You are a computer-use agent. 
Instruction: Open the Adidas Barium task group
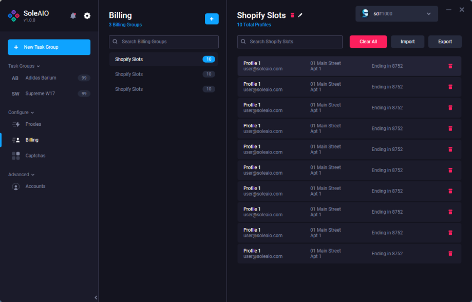pyautogui.click(x=49, y=78)
